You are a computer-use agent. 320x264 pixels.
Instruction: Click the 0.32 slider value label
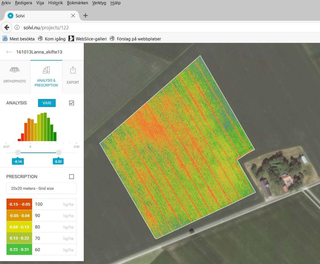pyautogui.click(x=58, y=161)
